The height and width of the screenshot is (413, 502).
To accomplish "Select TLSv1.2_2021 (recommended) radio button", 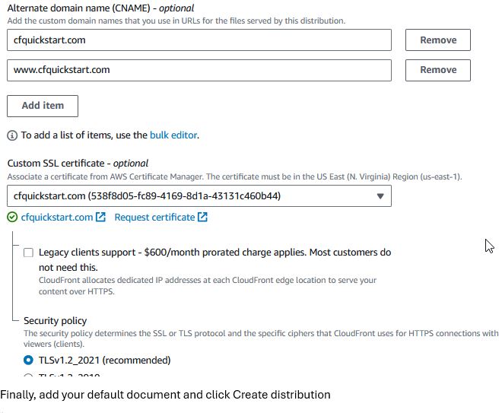I will pos(28,361).
